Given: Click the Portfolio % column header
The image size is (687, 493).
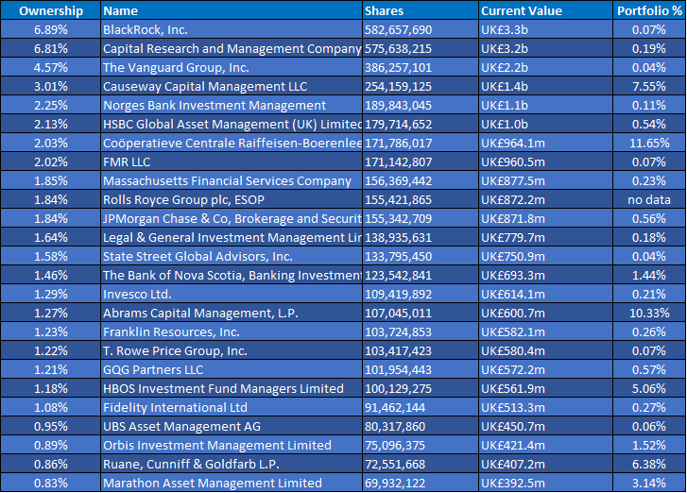Looking at the screenshot, I should 649,10.
